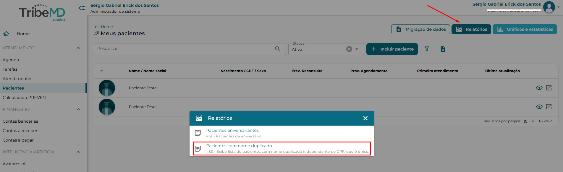This screenshot has width=563, height=172.
Task: Click the search magnifier icon
Action: tap(278, 49)
